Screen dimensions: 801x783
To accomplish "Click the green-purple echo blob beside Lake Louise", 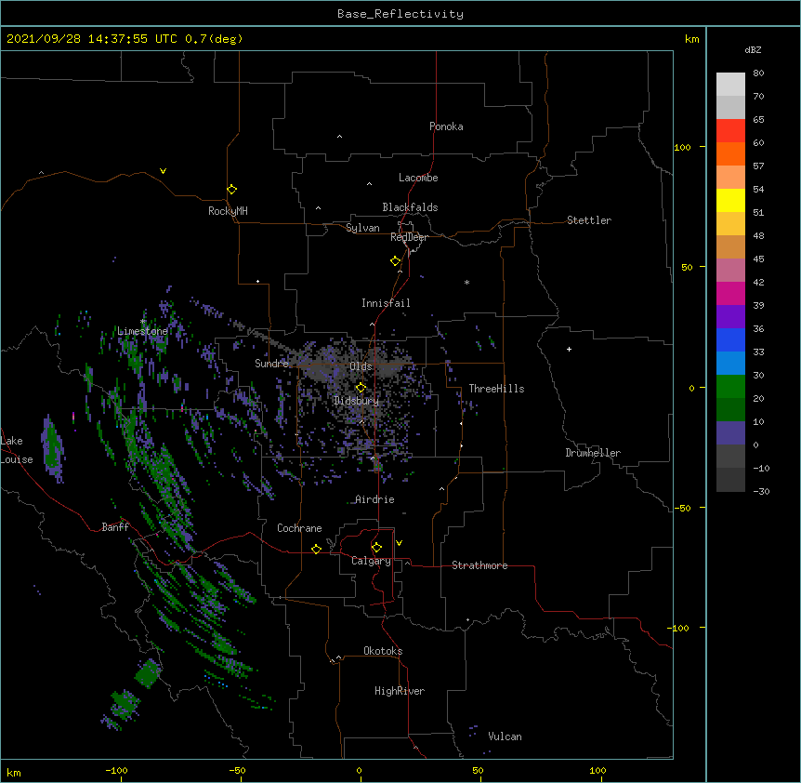I will [x=53, y=450].
